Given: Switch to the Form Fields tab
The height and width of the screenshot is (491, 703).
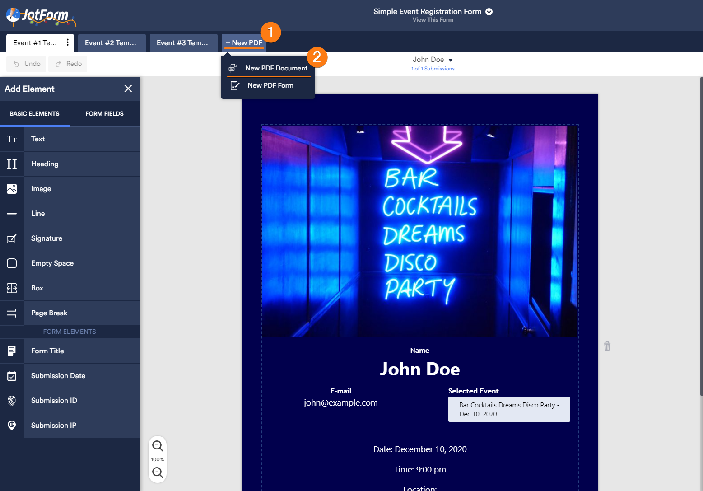Looking at the screenshot, I should (104, 114).
